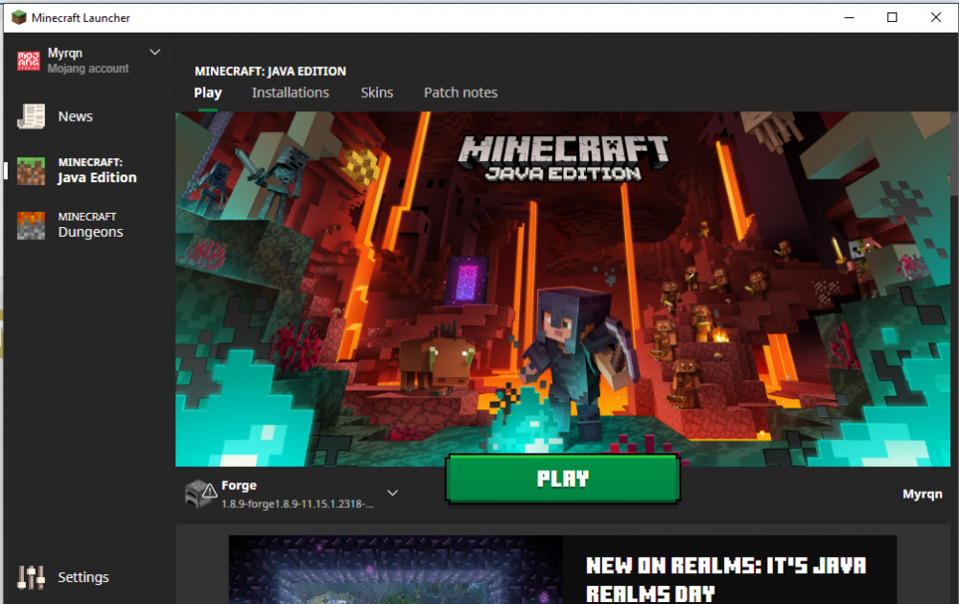Click the Minecraft Dungeons game icon

(x=31, y=225)
